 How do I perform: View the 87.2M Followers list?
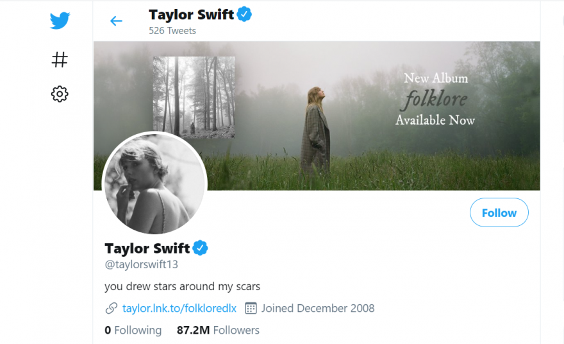(x=218, y=330)
